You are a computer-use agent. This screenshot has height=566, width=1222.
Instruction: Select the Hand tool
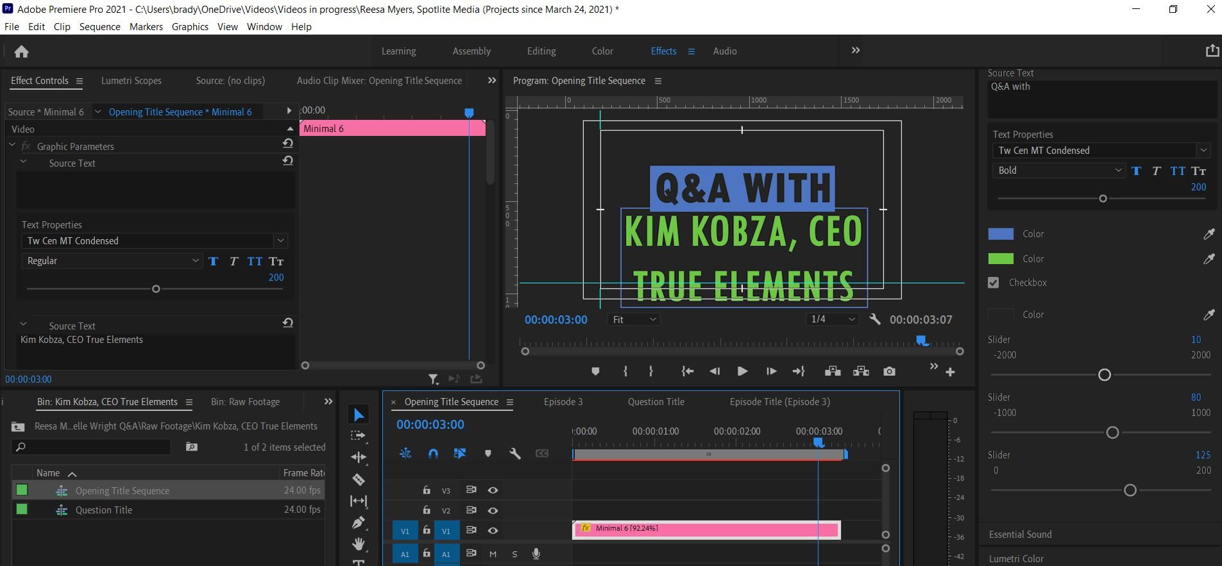coord(359,544)
